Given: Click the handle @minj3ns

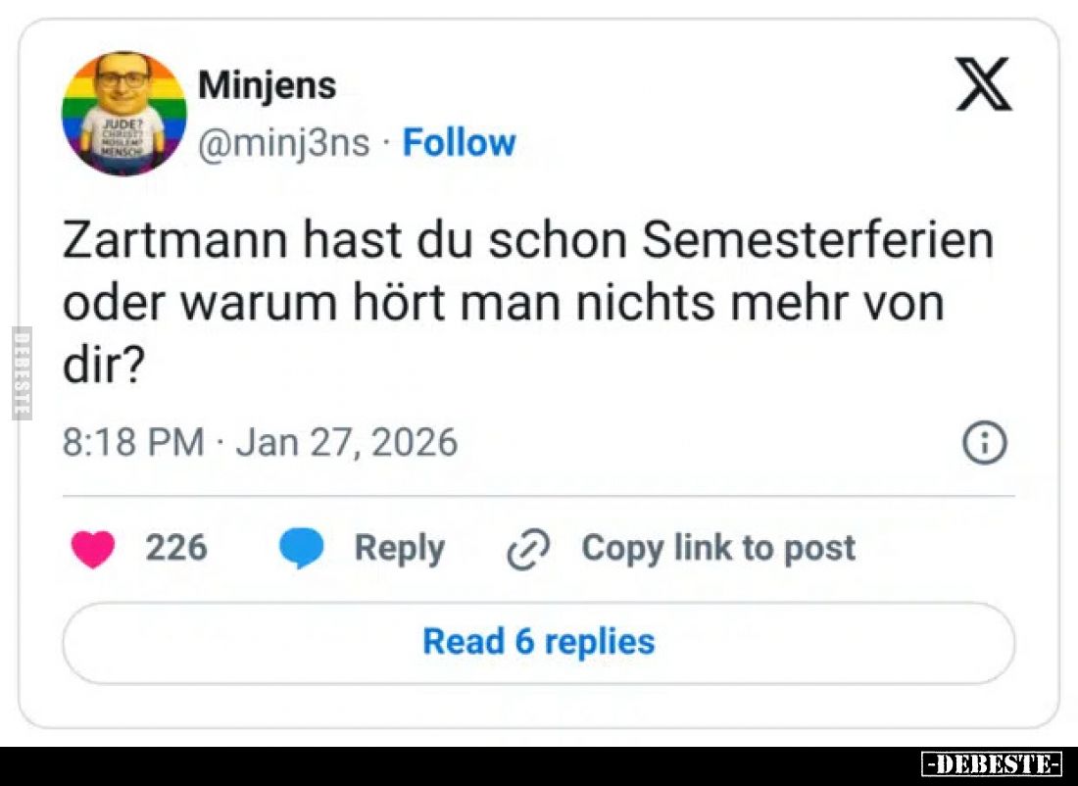Looking at the screenshot, I should tap(284, 143).
